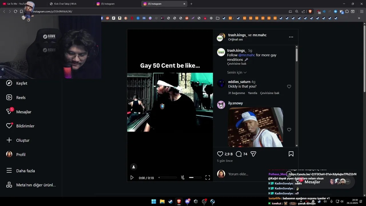The height and width of the screenshot is (206, 366).
Task: Open Profil from the sidebar
Action: pos(16,154)
